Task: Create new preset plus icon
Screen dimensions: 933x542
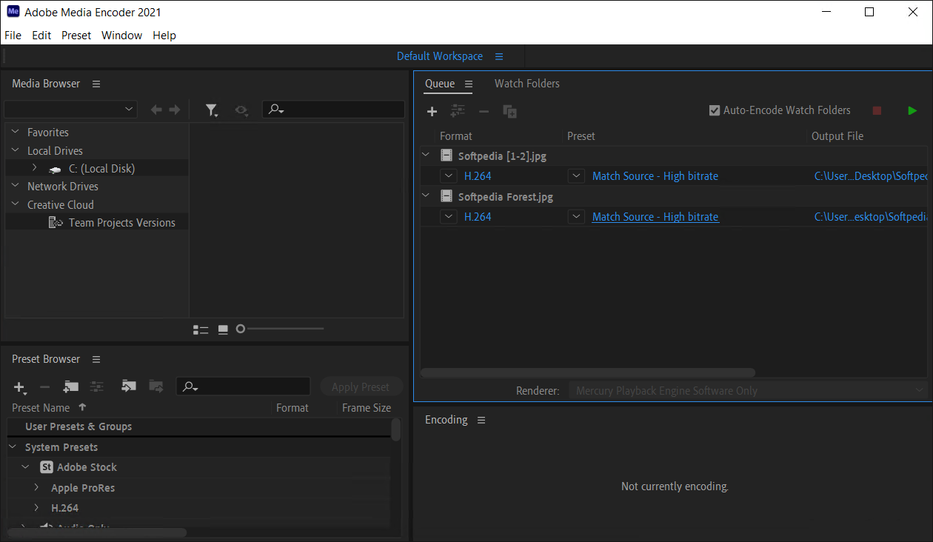Action: [x=20, y=387]
